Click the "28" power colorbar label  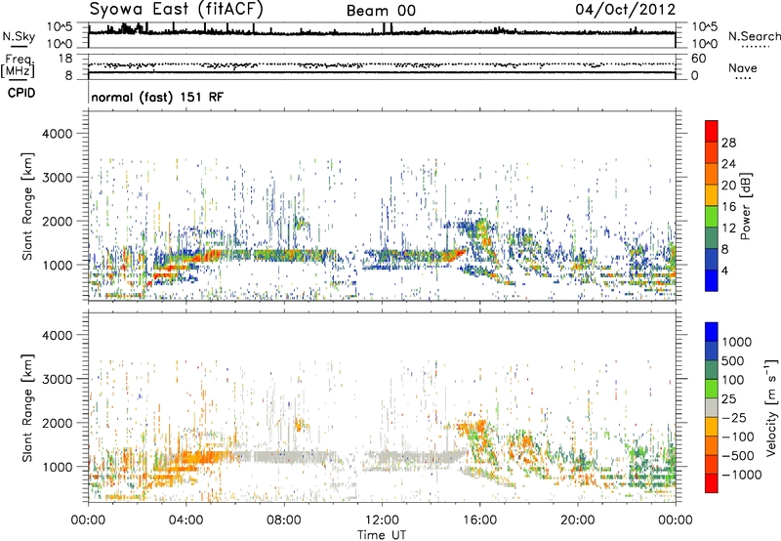click(x=728, y=143)
